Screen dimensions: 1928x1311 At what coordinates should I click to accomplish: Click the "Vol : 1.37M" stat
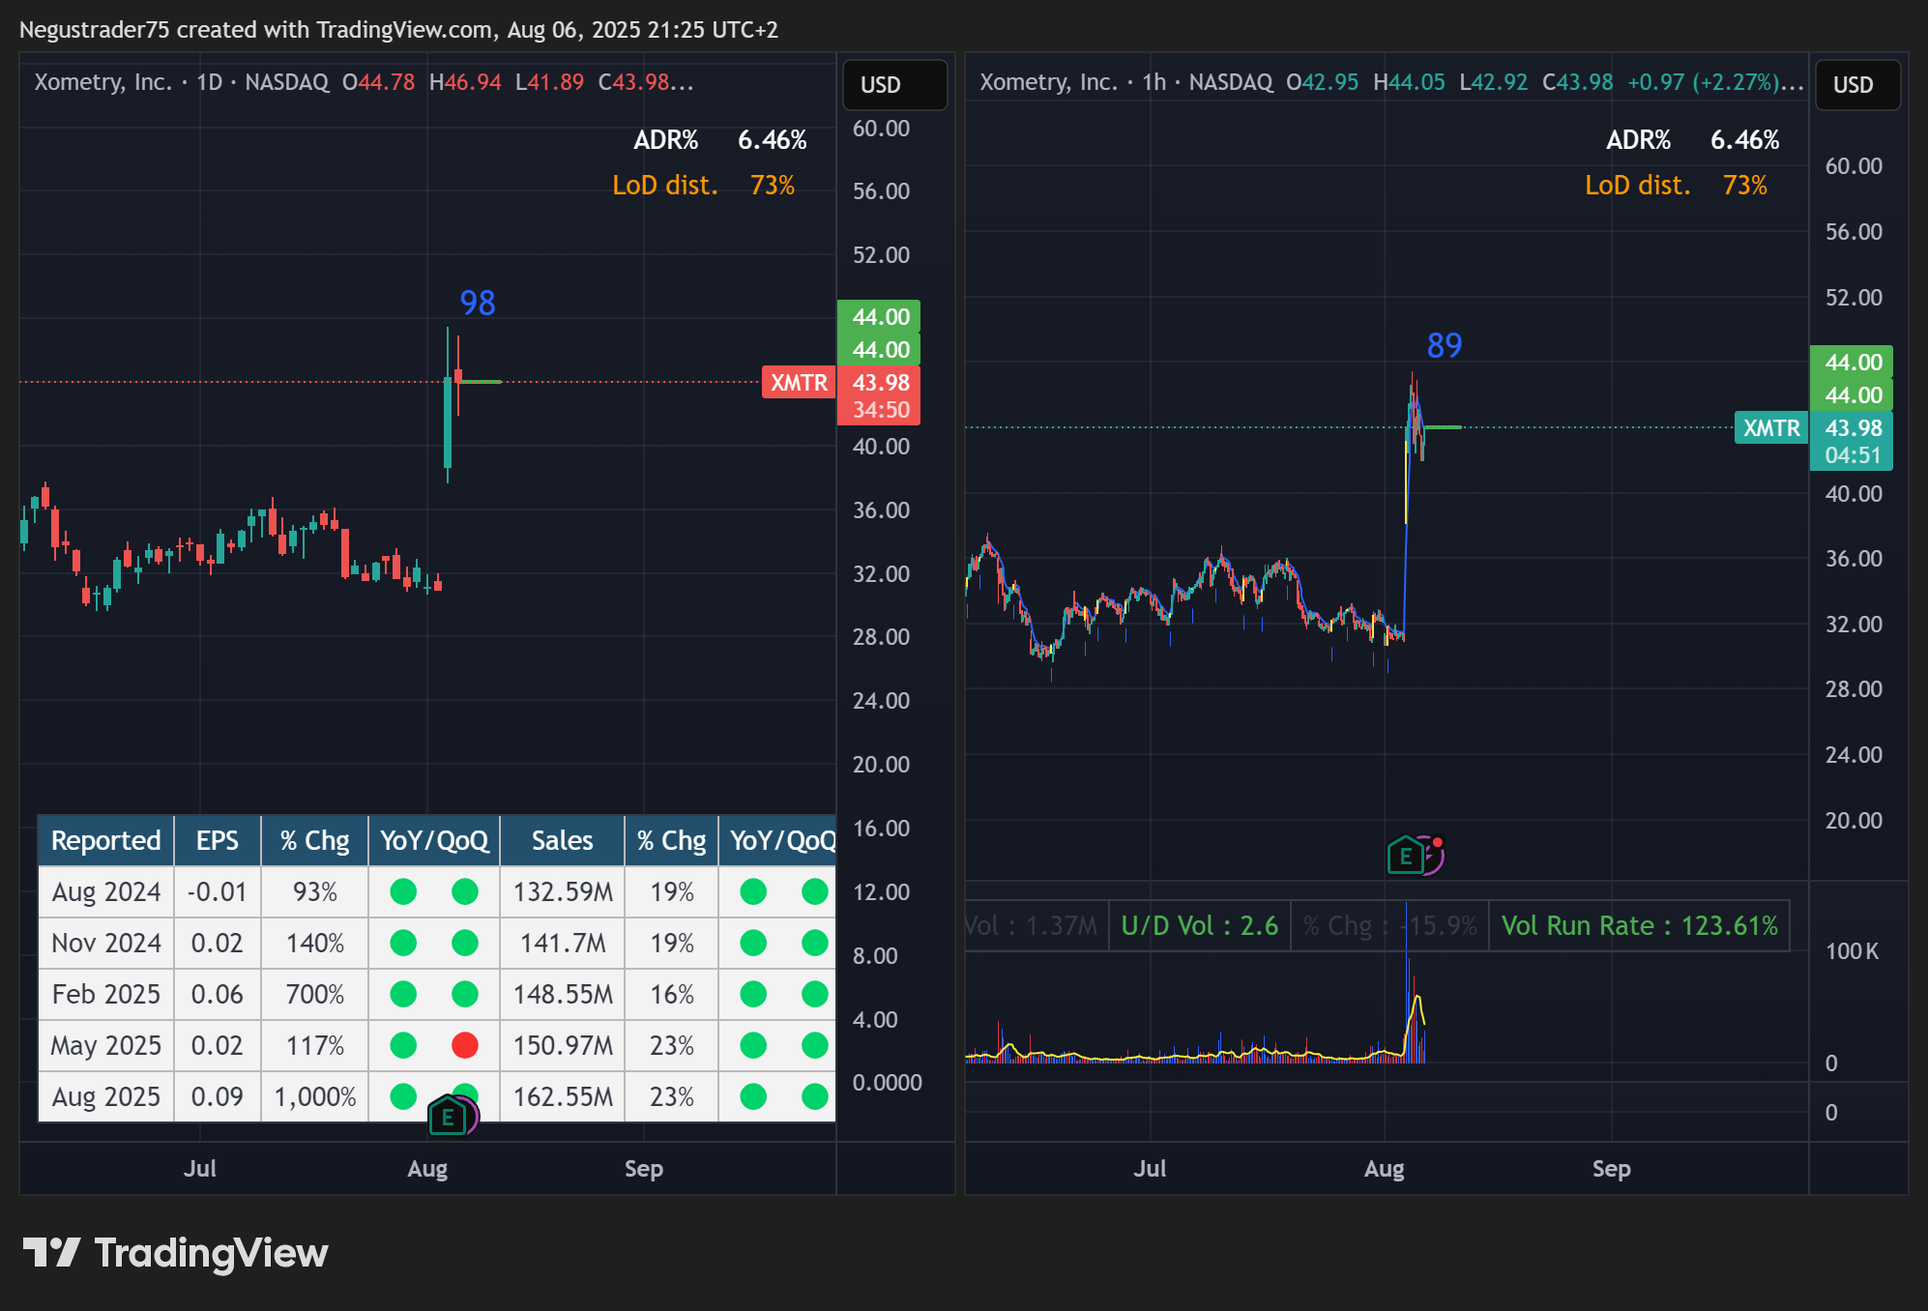pos(1036,926)
